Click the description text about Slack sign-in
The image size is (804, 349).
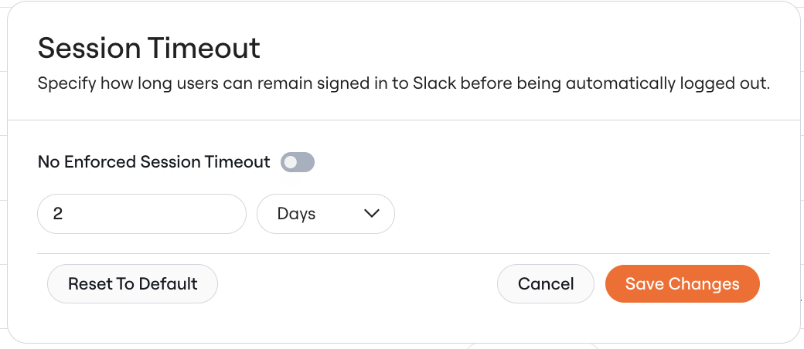point(404,83)
